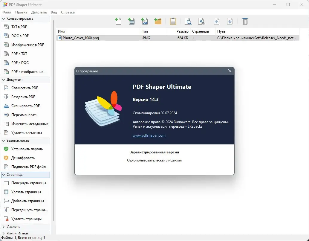Sort the list by Размер column
The height and width of the screenshot is (241, 309).
coord(178,31)
